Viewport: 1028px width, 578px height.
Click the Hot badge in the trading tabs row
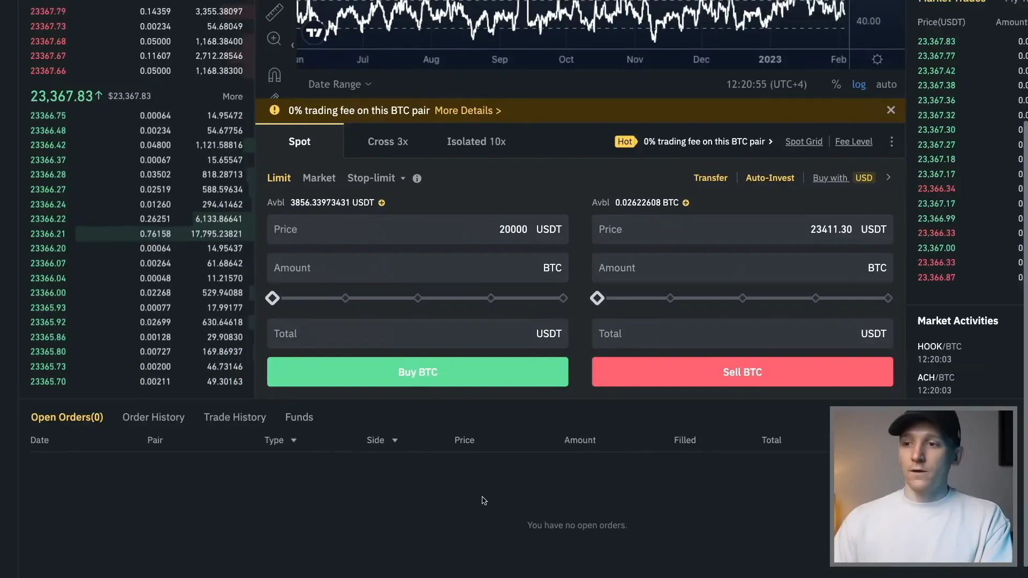click(x=625, y=141)
